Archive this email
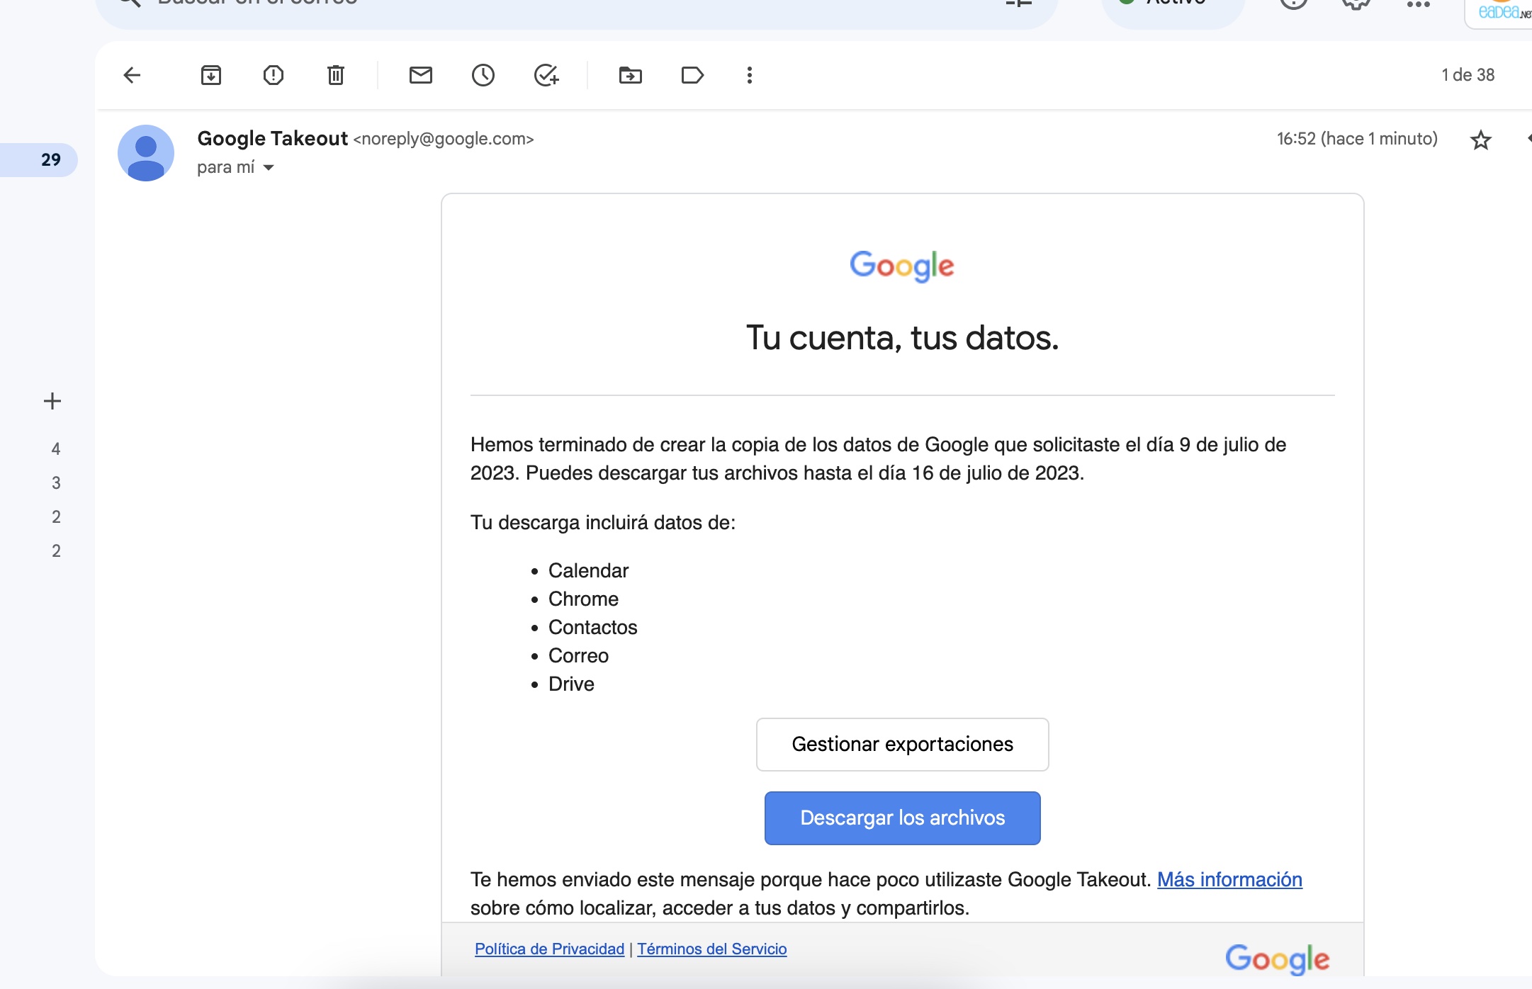This screenshot has height=989, width=1532. coord(211,75)
